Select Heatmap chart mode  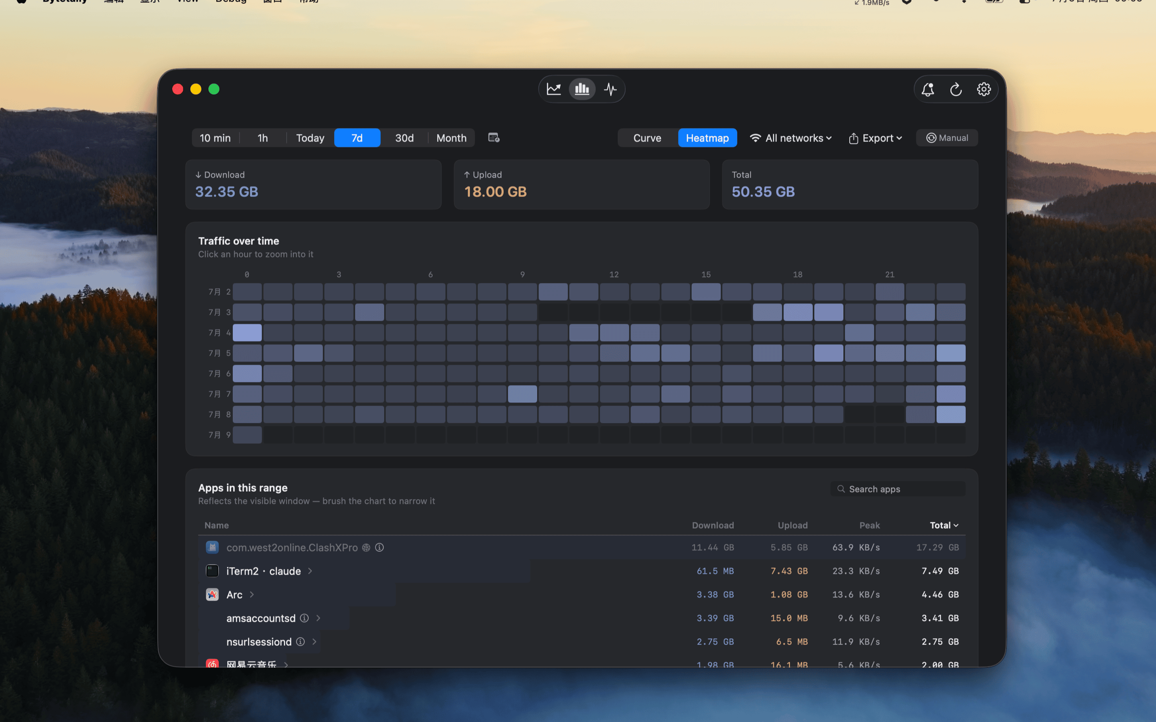coord(708,138)
